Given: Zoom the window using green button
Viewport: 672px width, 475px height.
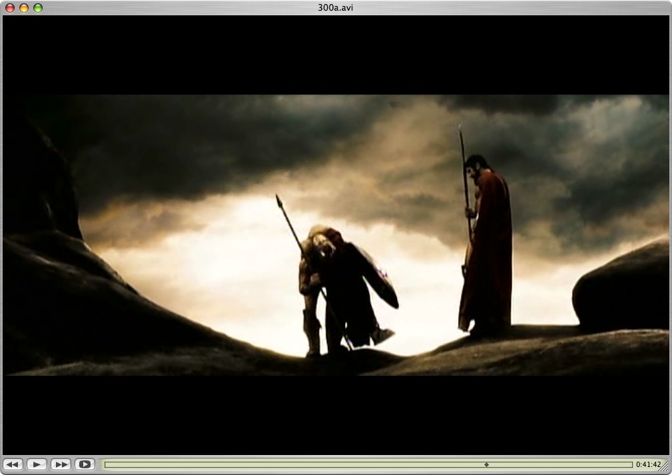Looking at the screenshot, I should (38, 8).
